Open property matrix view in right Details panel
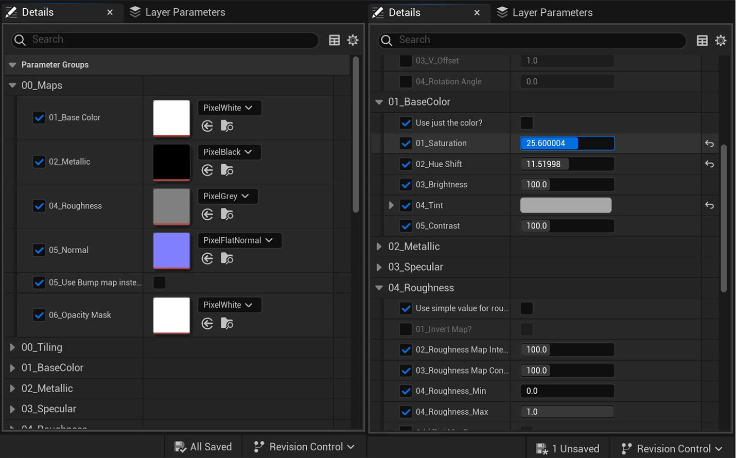Viewport: 736px width, 458px height. click(x=702, y=41)
